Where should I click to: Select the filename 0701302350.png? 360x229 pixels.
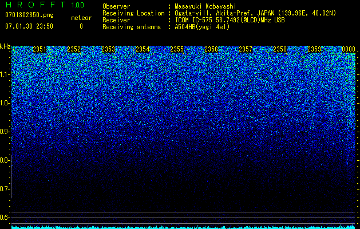point(29,15)
